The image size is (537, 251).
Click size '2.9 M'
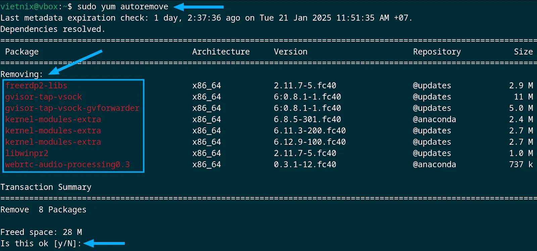pyautogui.click(x=521, y=86)
